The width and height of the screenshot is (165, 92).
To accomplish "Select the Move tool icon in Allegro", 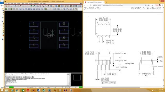I will 15,6.
